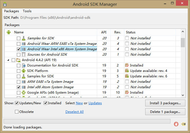Open the log window icon at bottom right

coord(183,124)
